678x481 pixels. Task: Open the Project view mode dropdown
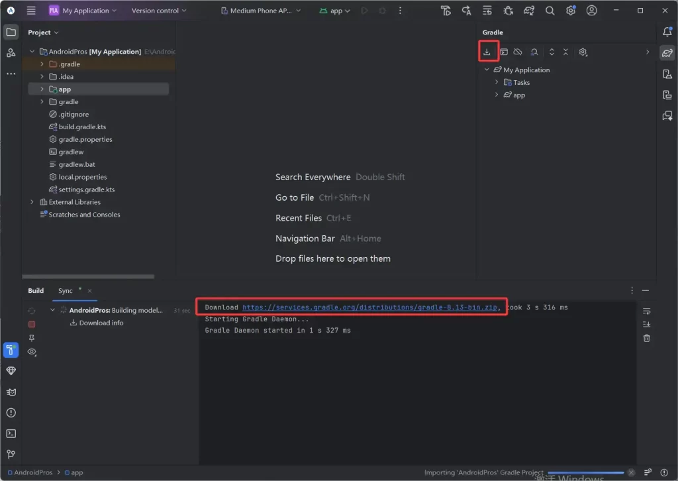coord(43,32)
